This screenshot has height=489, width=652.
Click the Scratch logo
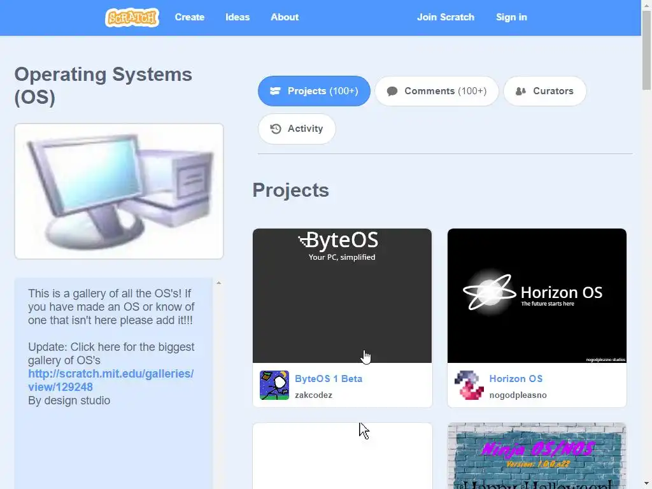pos(132,17)
